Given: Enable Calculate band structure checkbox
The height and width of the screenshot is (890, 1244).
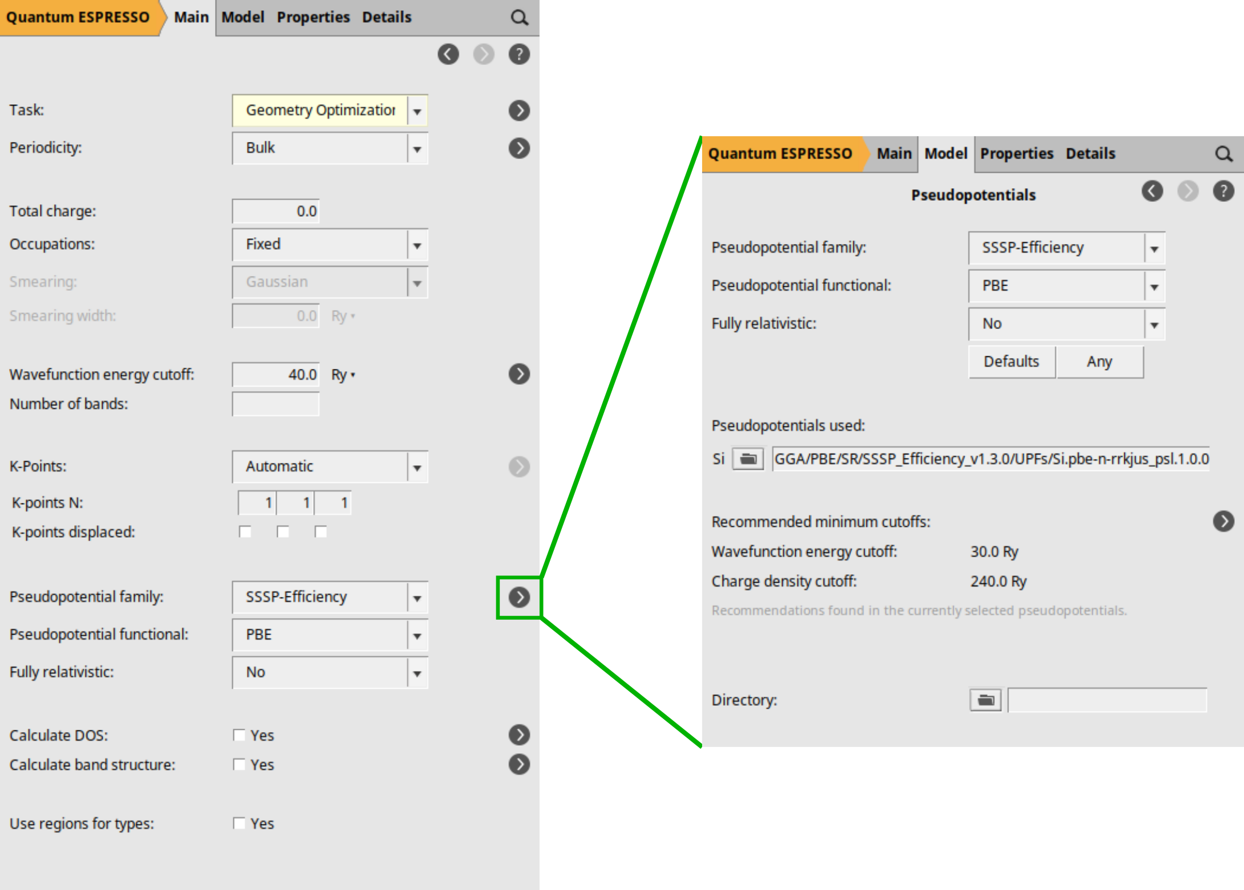Looking at the screenshot, I should click(239, 765).
